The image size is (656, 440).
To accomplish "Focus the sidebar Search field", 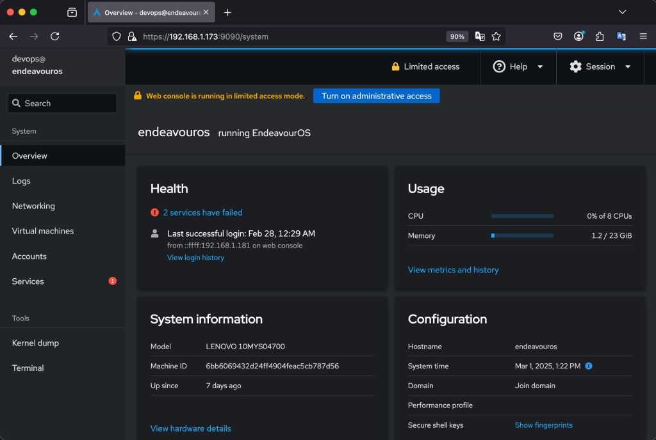I will click(62, 103).
